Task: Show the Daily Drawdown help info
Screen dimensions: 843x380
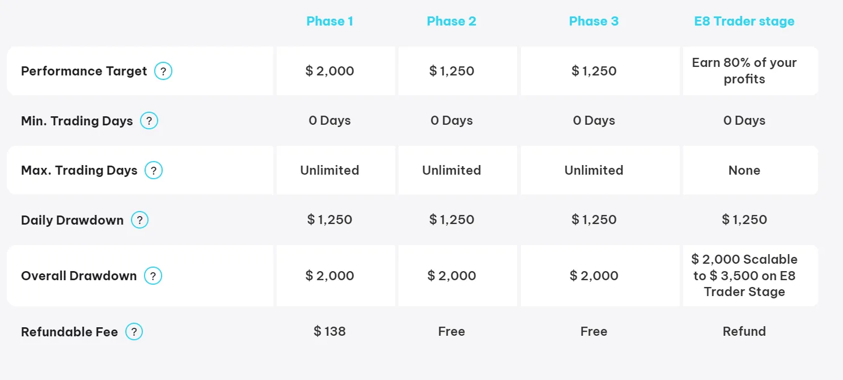Action: (x=139, y=220)
